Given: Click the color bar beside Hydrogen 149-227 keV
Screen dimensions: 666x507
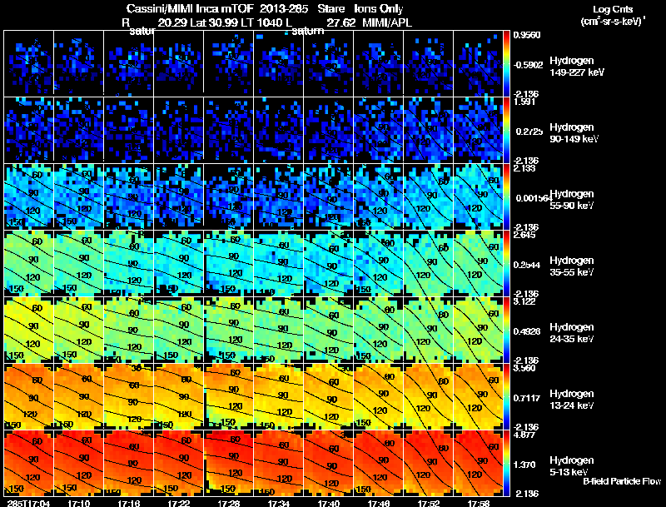Looking at the screenshot, I should [506, 64].
